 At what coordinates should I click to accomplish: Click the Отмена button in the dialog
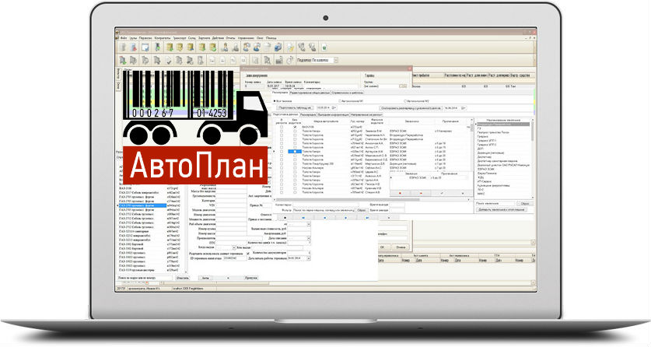pyautogui.click(x=401, y=247)
